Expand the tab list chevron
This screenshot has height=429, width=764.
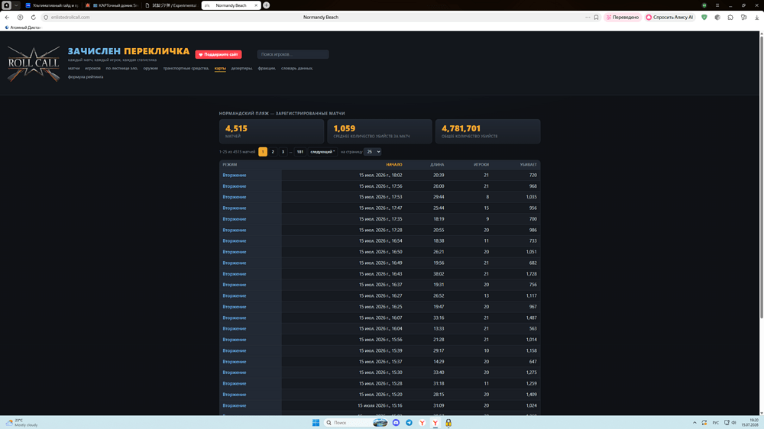[16, 5]
